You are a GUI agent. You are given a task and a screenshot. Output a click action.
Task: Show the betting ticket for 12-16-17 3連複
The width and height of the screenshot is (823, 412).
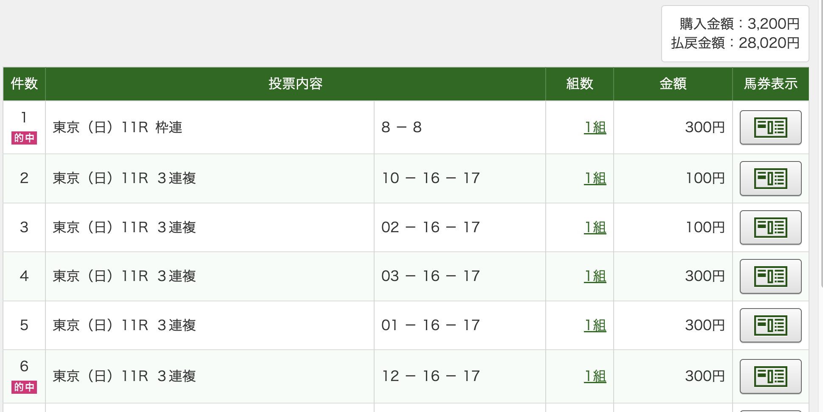click(770, 376)
